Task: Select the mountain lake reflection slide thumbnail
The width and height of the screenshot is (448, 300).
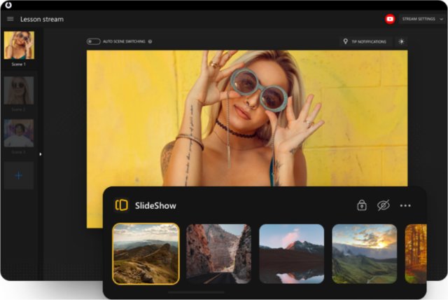Action: point(292,254)
